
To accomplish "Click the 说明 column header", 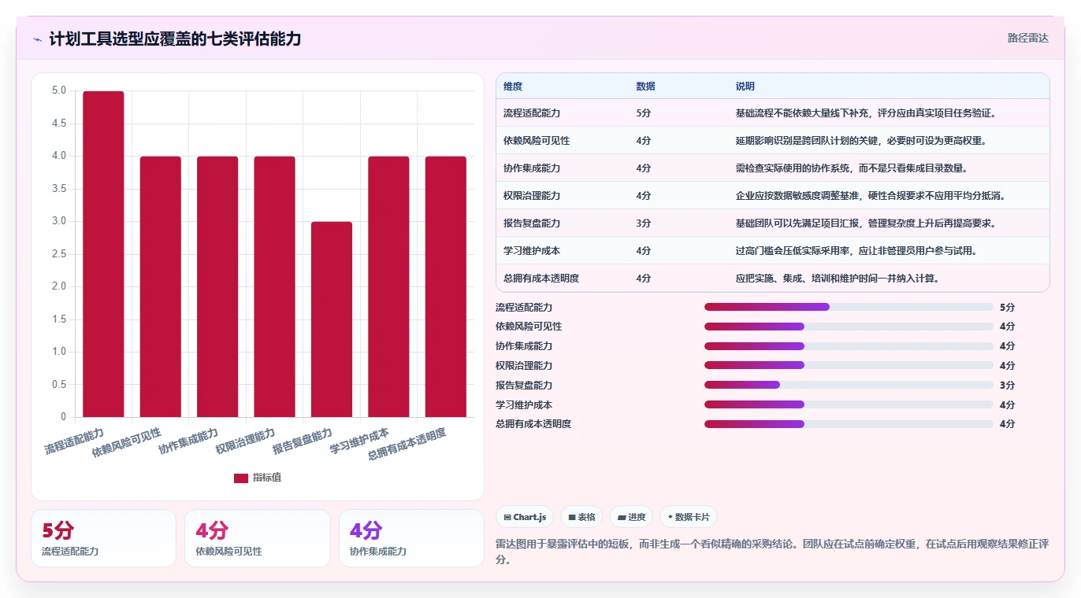I will [x=745, y=87].
